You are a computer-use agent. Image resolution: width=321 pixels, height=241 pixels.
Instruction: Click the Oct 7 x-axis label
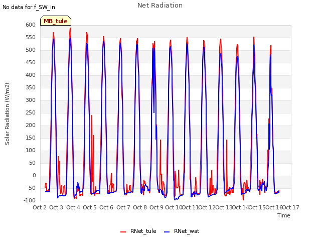[x=123, y=207]
